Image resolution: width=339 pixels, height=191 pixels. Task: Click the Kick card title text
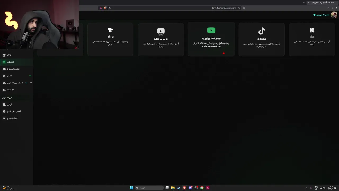point(312,37)
